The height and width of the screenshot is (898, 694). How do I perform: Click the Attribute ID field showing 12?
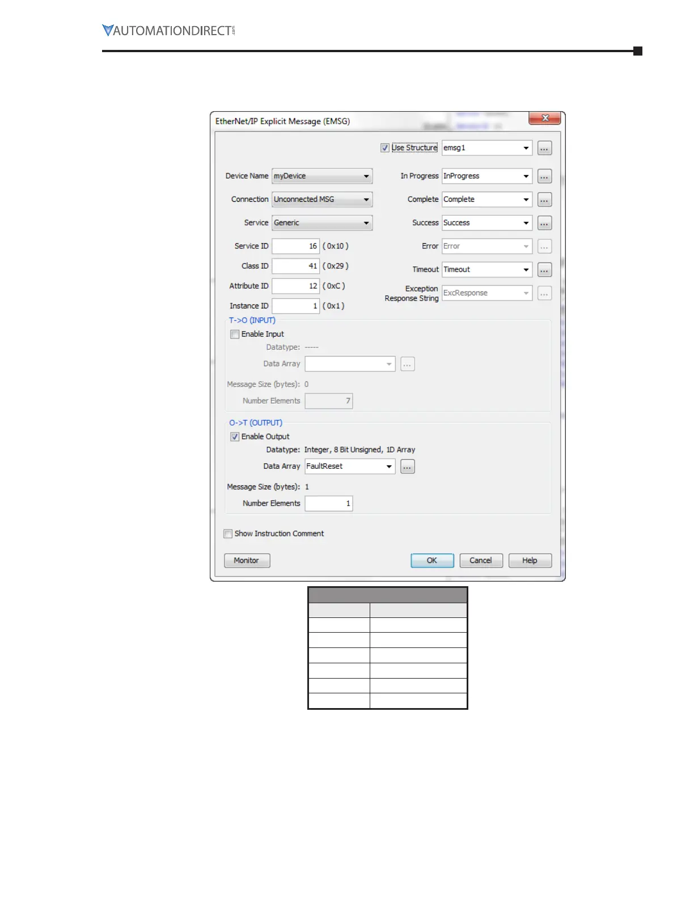coord(295,286)
